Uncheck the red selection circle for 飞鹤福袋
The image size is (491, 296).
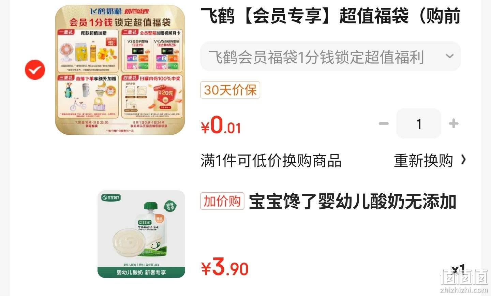(35, 70)
